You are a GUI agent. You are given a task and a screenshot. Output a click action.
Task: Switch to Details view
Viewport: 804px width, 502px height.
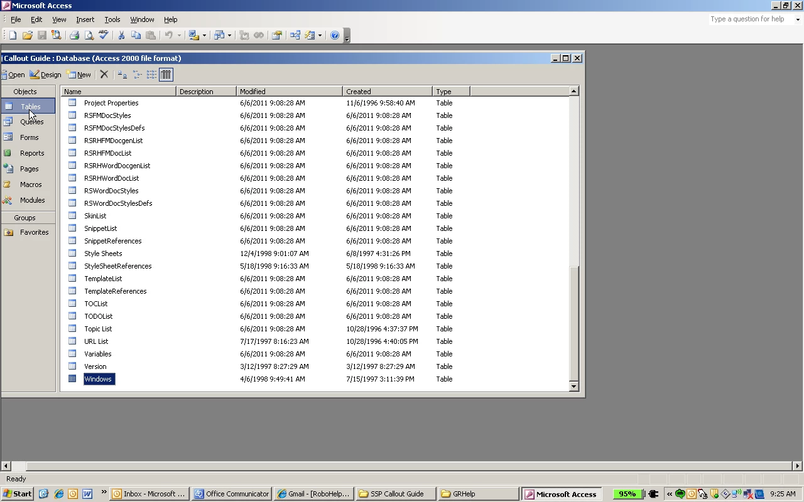[x=166, y=75]
